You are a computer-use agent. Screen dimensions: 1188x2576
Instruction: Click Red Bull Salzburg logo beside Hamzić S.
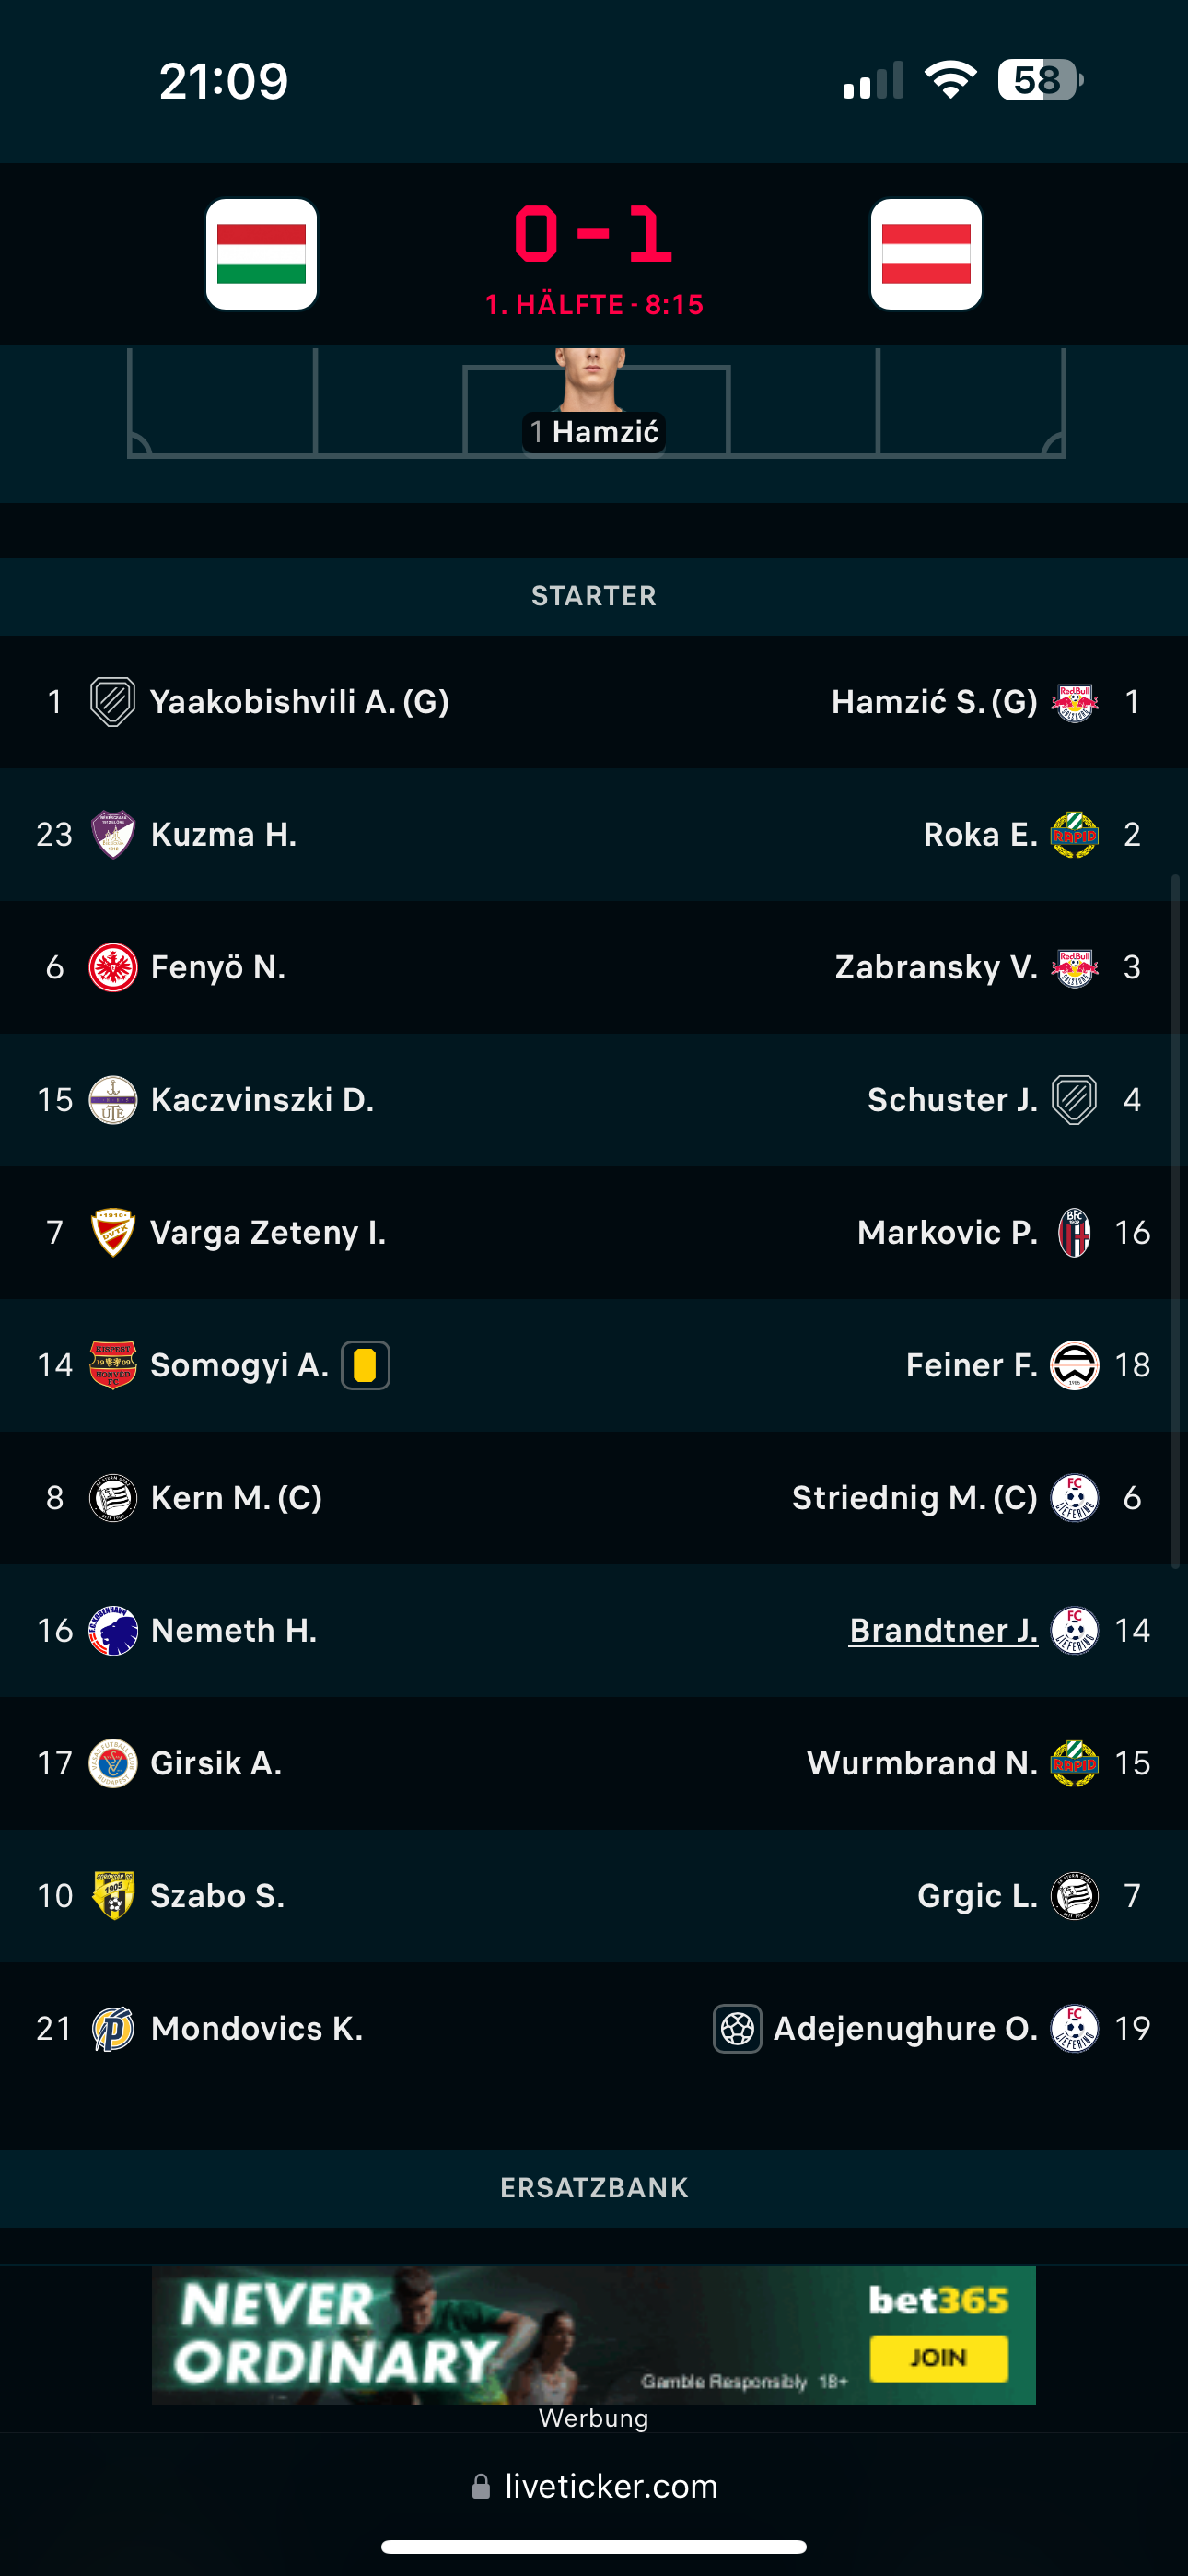[1075, 702]
